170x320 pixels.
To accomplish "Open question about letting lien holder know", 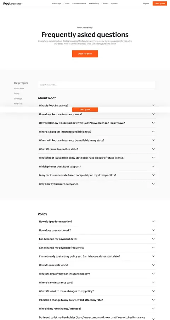I will click(x=92, y=318).
